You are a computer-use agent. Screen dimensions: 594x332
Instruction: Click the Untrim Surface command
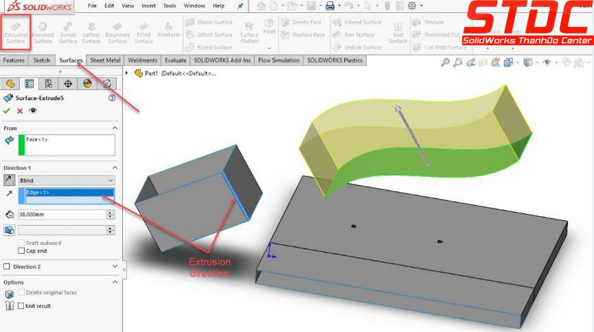(x=357, y=47)
